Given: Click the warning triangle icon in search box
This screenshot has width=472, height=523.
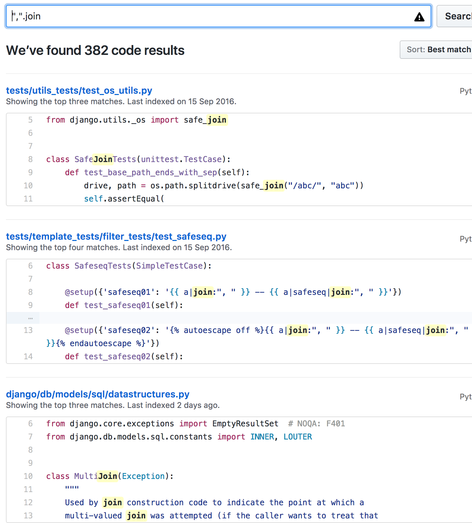Looking at the screenshot, I should [419, 17].
